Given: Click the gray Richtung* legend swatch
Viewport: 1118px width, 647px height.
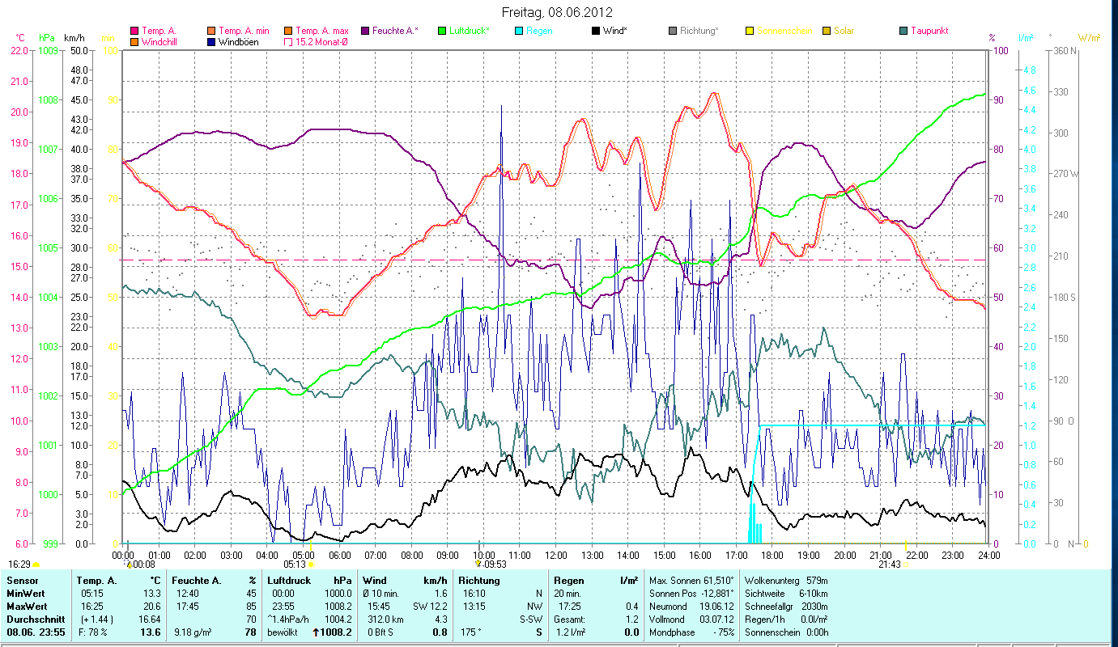Looking at the screenshot, I should [x=673, y=31].
